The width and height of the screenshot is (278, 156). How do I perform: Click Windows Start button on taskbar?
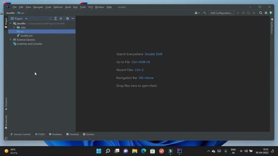[x=99, y=151]
